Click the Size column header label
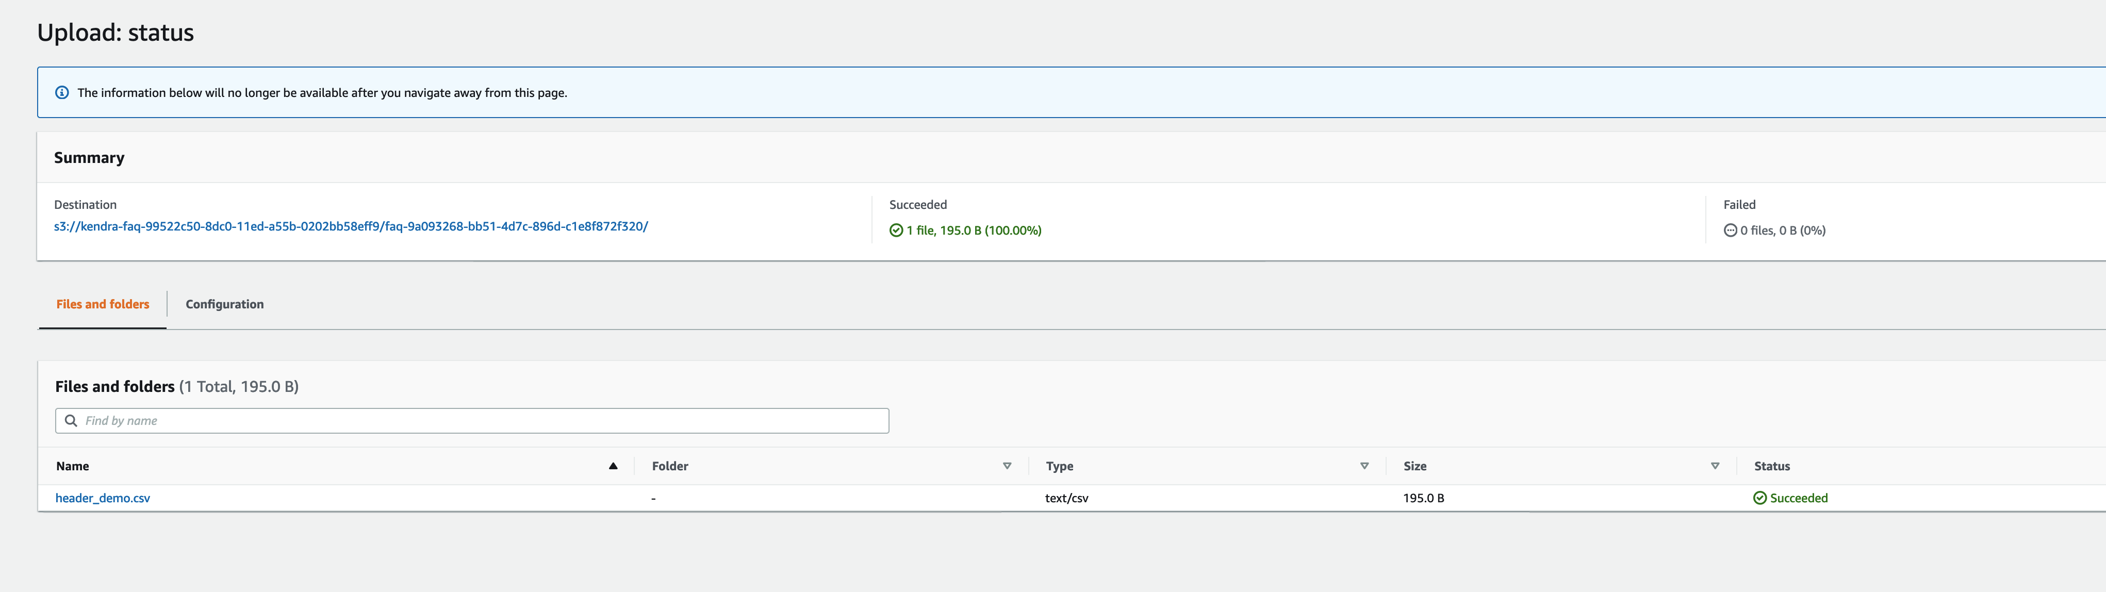2106x592 pixels. 1414,466
